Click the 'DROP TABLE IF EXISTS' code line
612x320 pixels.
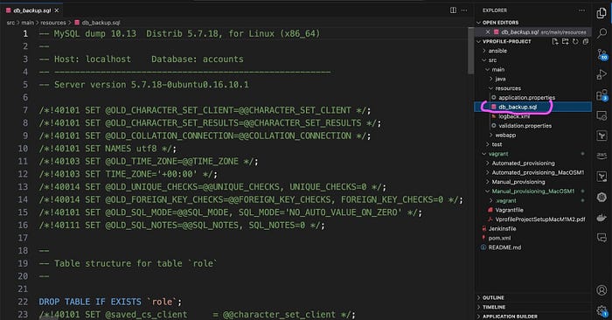[110, 302]
